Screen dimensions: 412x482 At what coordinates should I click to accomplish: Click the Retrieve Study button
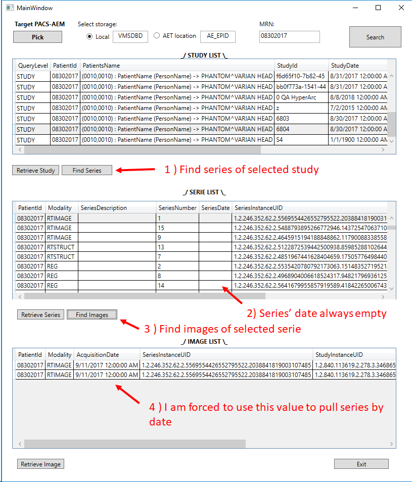(35, 170)
